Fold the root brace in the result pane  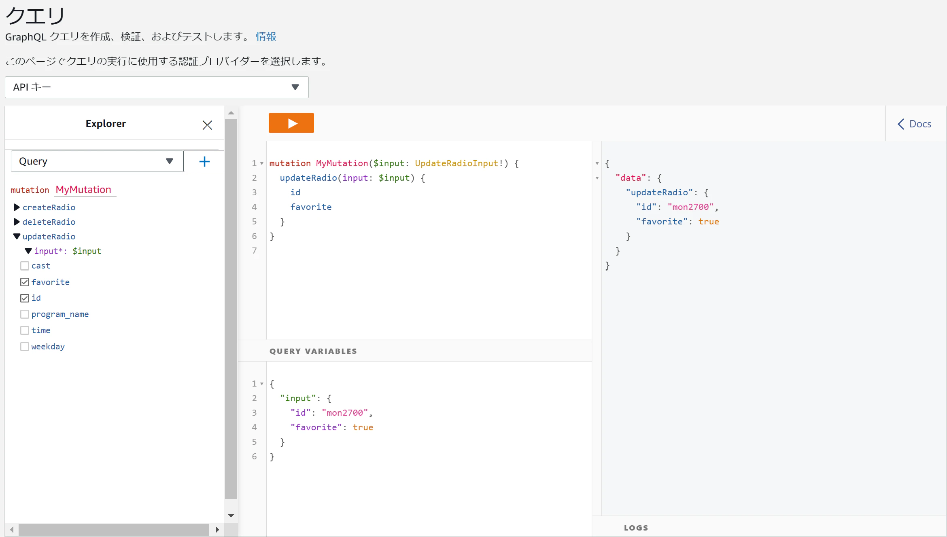(x=597, y=163)
